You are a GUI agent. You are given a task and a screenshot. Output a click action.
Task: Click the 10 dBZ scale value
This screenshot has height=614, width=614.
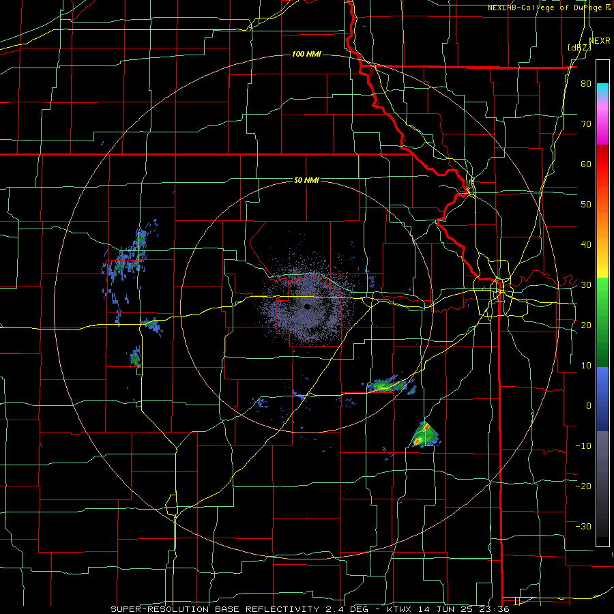click(586, 366)
